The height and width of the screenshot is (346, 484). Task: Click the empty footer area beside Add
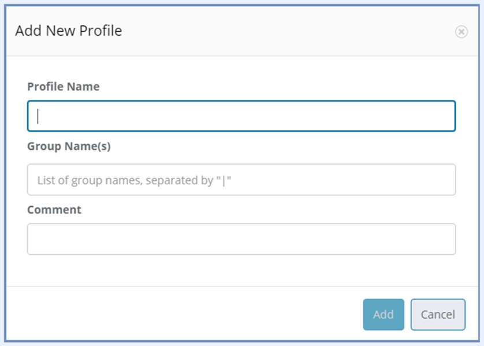[x=185, y=314]
